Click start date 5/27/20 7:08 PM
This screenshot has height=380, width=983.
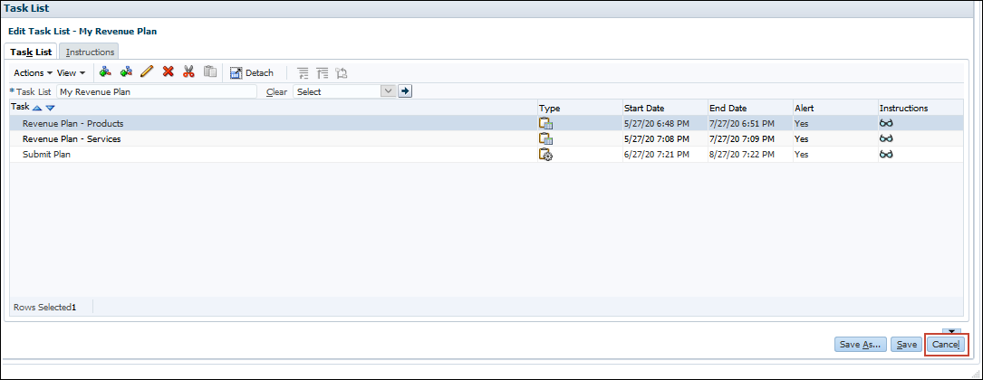point(656,139)
